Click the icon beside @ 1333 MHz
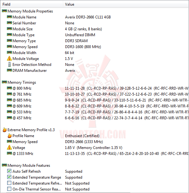Viewport: 189px width, 193px height. coord(9,153)
